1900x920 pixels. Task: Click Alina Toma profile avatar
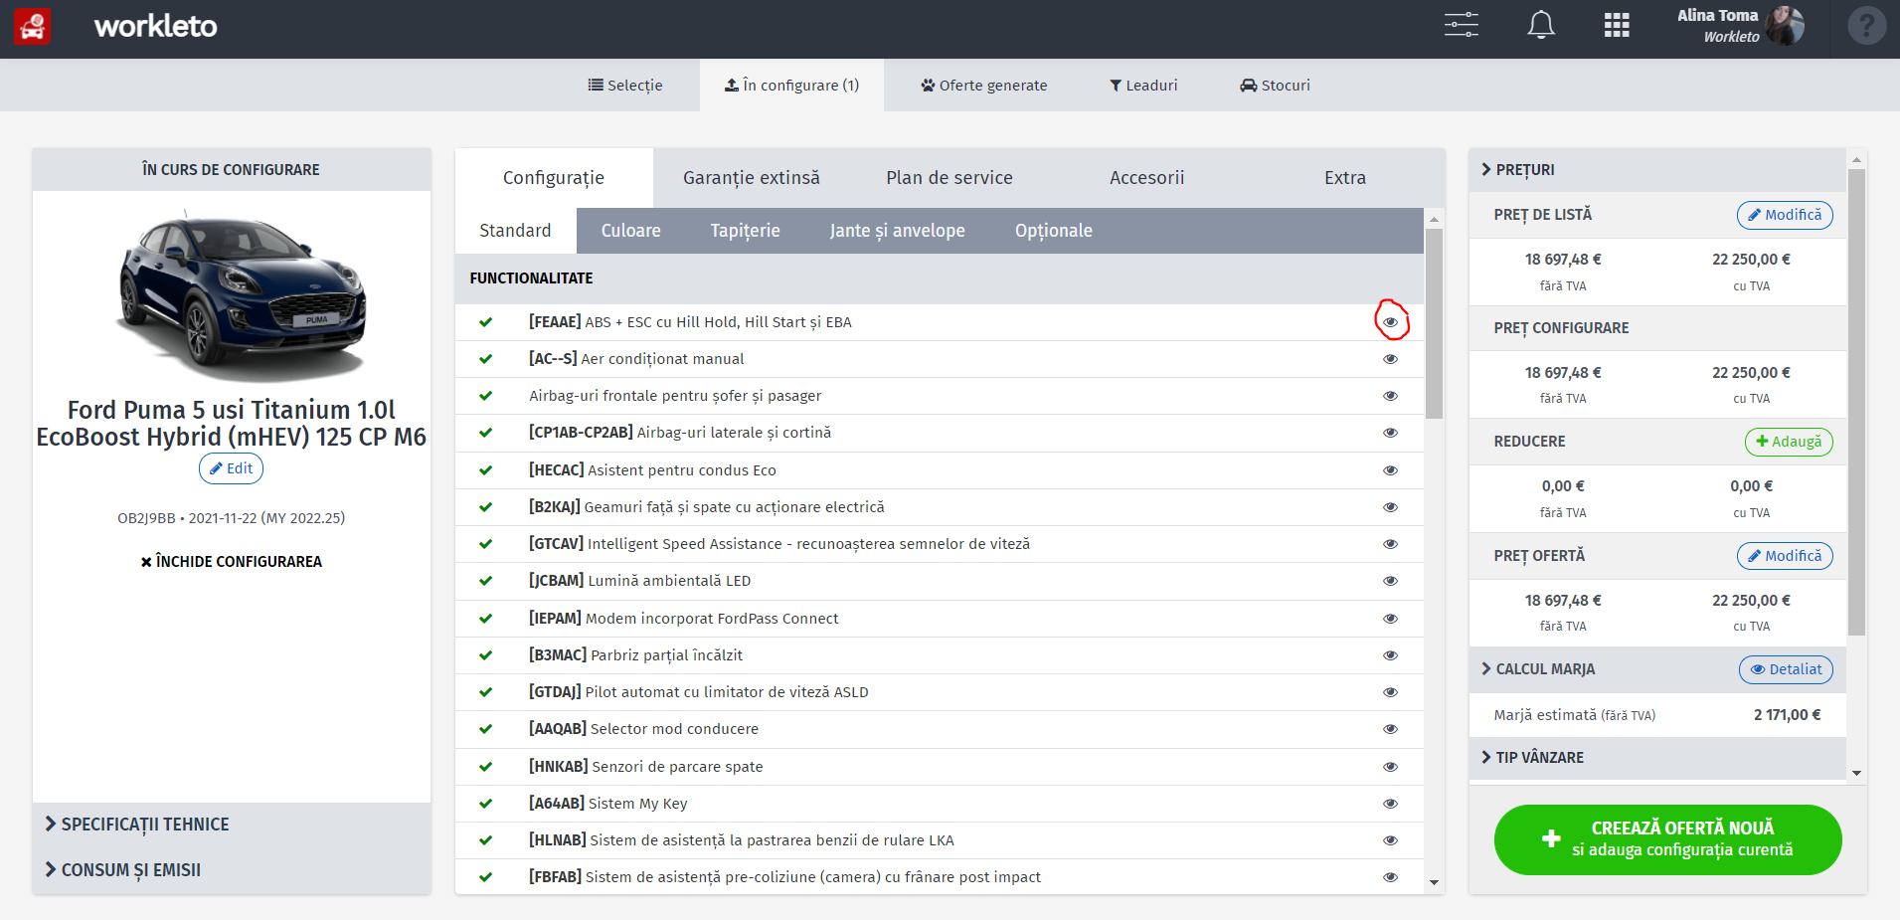pos(1786,26)
